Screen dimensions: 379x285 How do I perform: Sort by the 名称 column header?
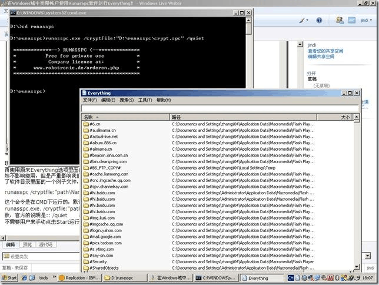click(x=126, y=117)
